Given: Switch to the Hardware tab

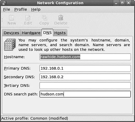Looking at the screenshot, I should (31, 33).
